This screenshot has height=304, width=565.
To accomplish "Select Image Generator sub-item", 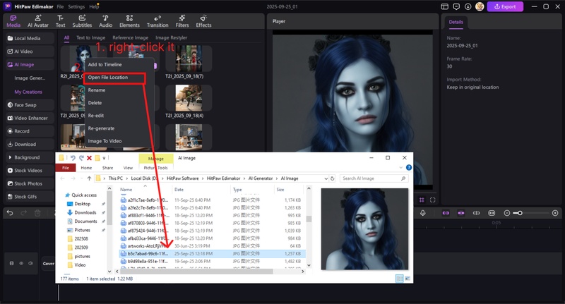I will click(30, 78).
